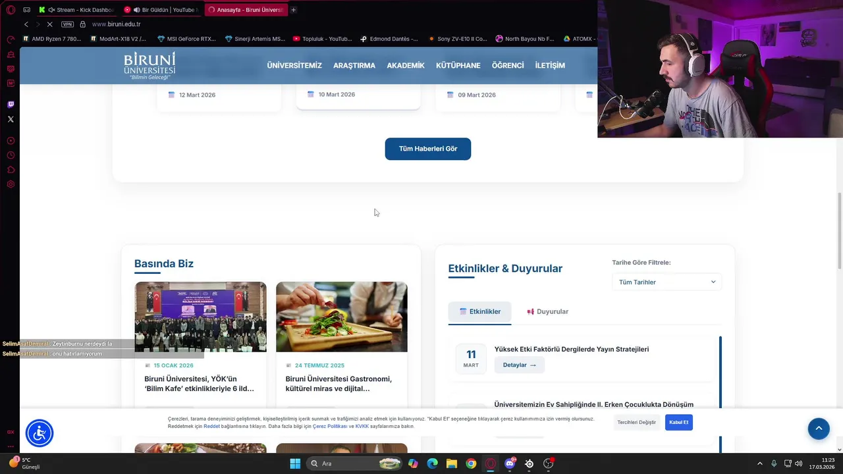Open the MSI GeForce RTX bookmark
The width and height of the screenshot is (843, 474).
(x=186, y=39)
